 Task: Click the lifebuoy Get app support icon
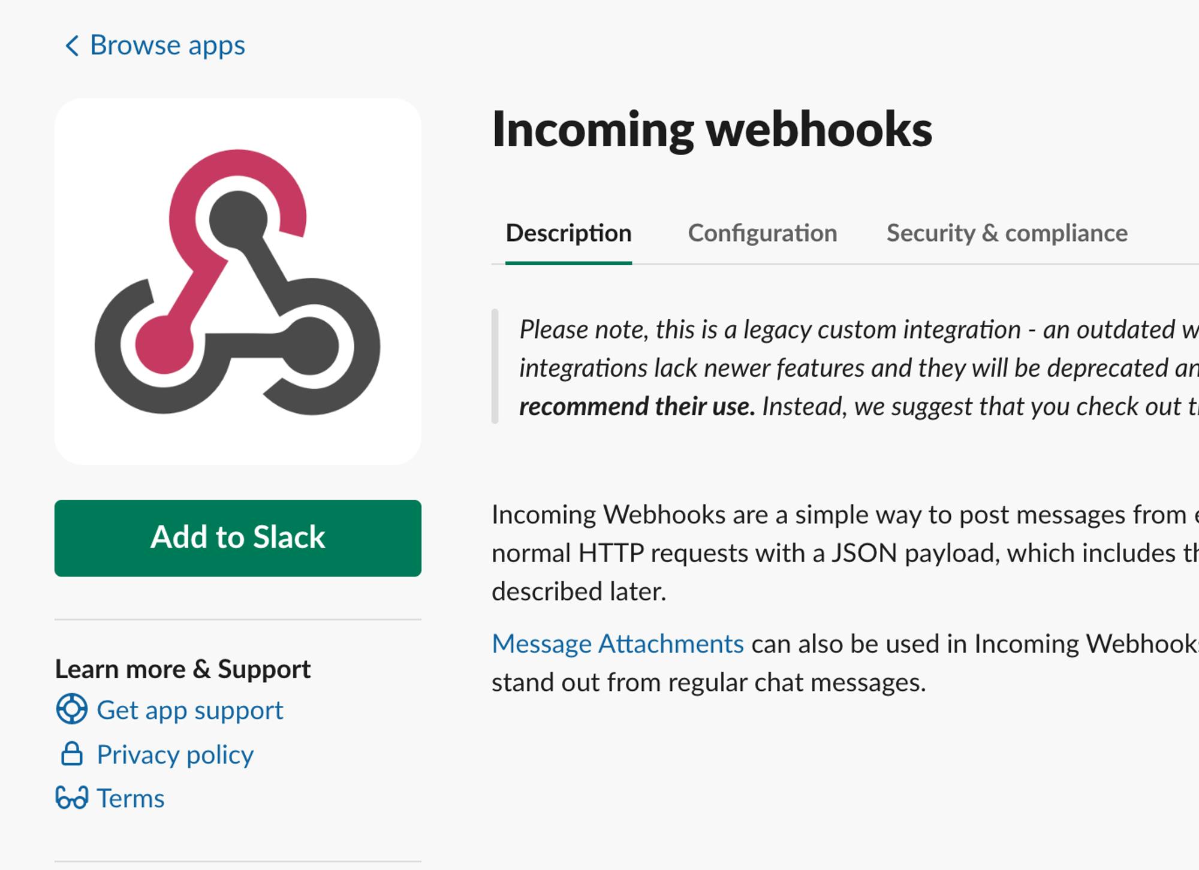click(71, 709)
